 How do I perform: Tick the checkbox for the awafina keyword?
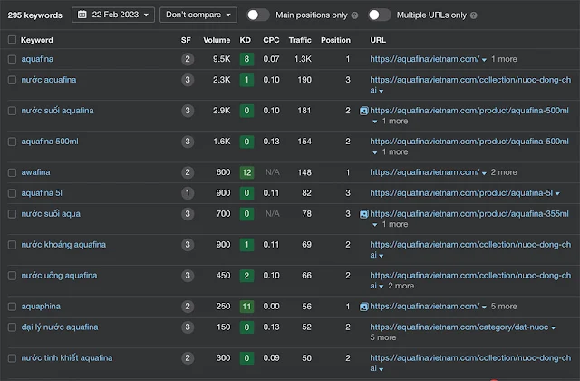(x=12, y=172)
